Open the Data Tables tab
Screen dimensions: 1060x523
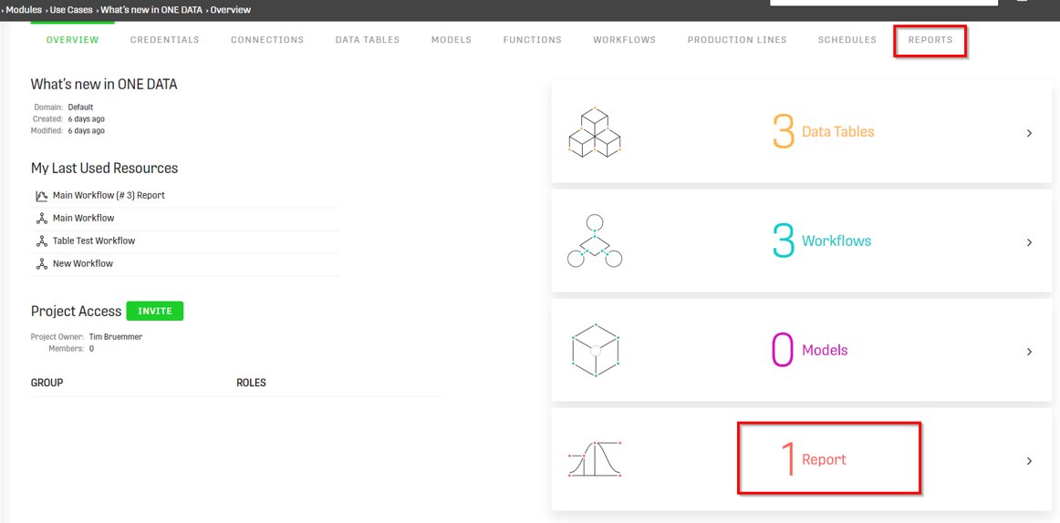pos(367,40)
